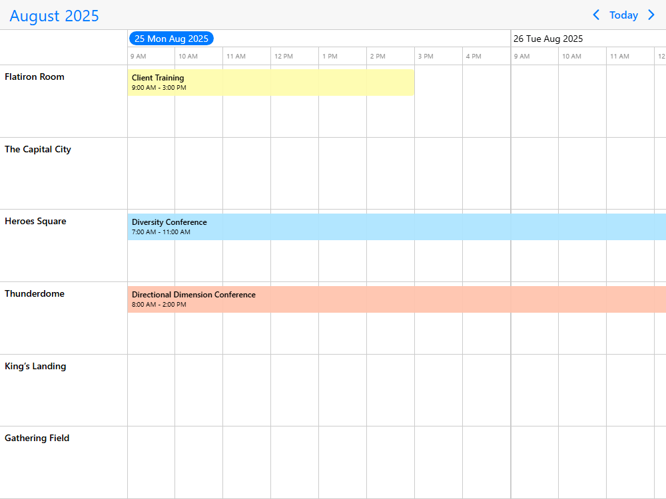The width and height of the screenshot is (666, 499).
Task: Click the Today button
Action: (623, 15)
